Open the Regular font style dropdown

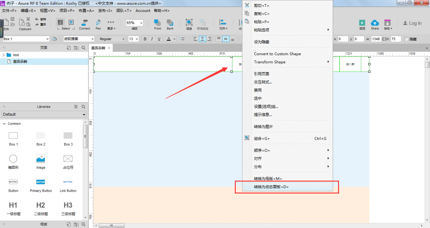123,39
